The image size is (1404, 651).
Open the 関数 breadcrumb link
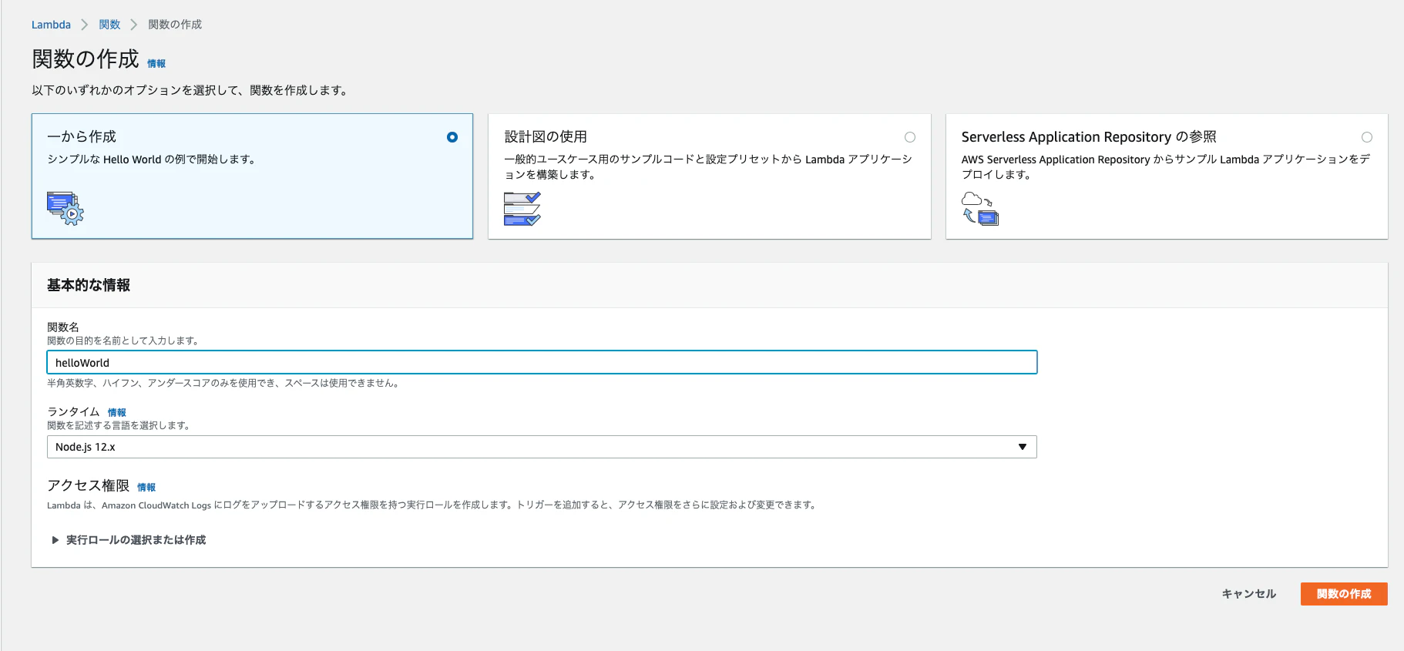(x=109, y=25)
